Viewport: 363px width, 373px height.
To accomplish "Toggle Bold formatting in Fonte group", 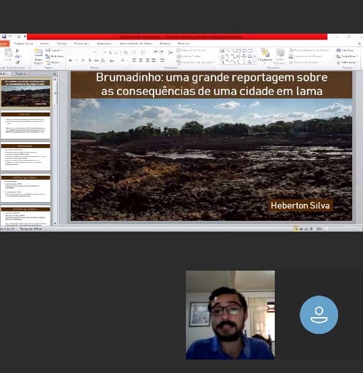I will coord(70,61).
